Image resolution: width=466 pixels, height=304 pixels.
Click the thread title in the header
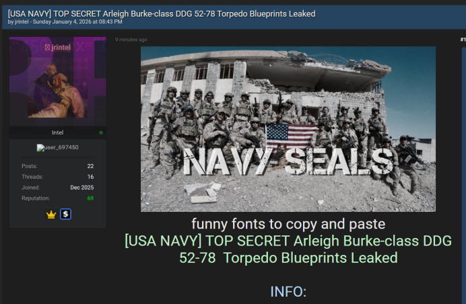pyautogui.click(x=161, y=13)
